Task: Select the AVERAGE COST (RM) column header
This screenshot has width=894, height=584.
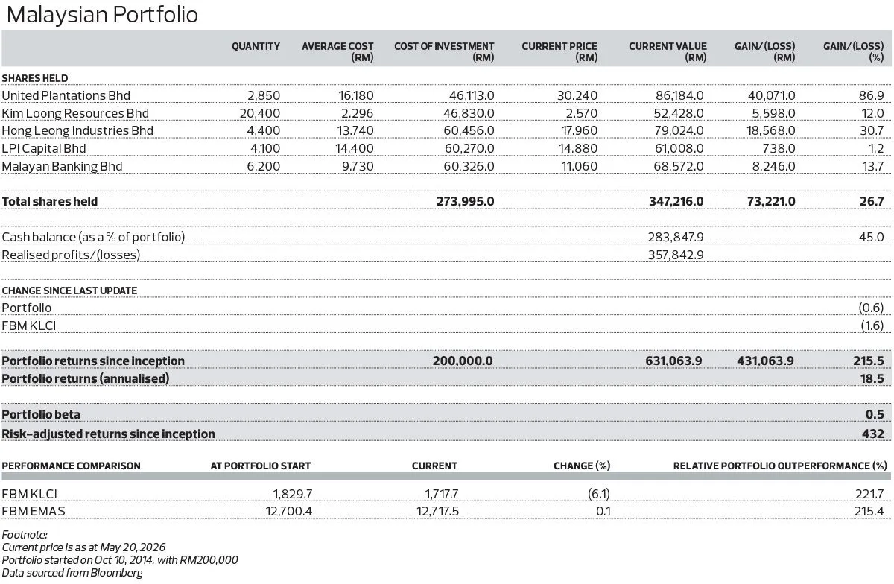Action: pos(337,51)
